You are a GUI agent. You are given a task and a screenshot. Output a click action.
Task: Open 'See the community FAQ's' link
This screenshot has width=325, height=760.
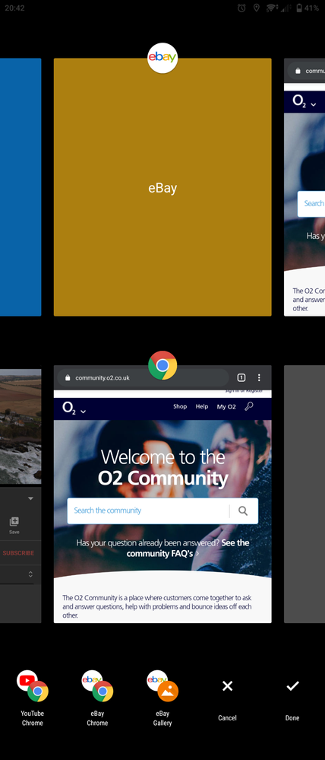click(188, 548)
